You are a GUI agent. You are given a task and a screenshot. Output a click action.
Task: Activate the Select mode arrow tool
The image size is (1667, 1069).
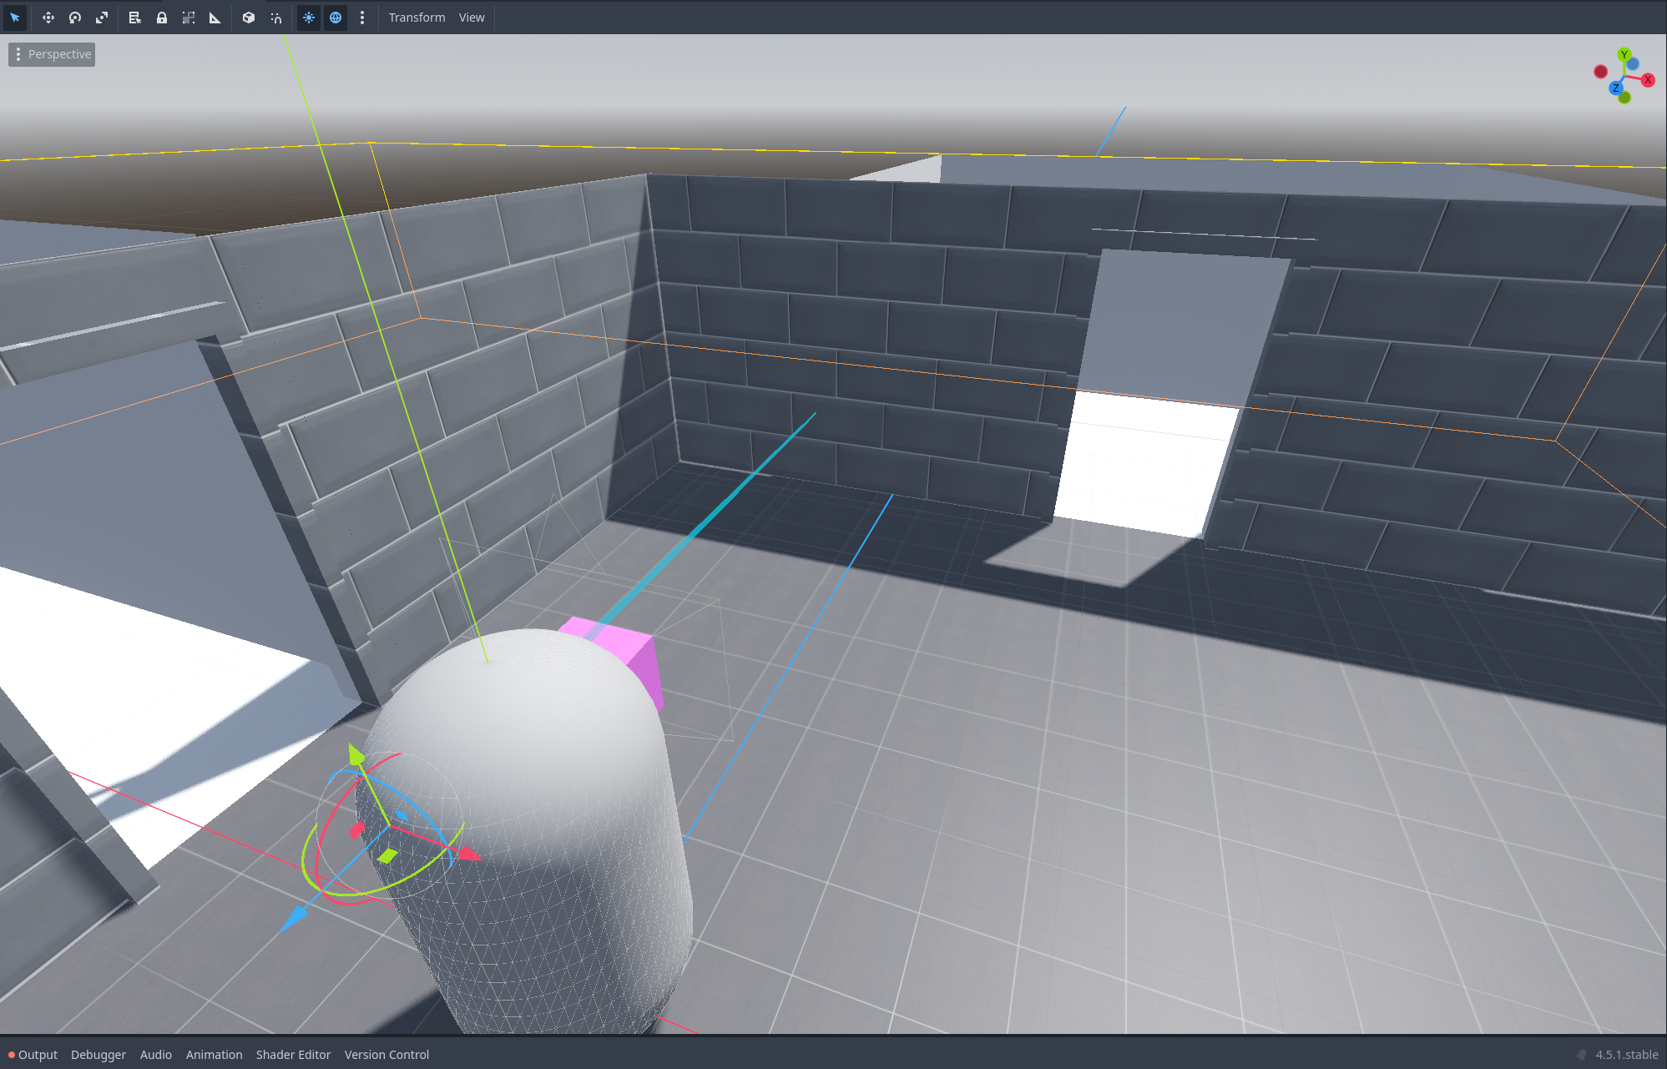pos(15,18)
